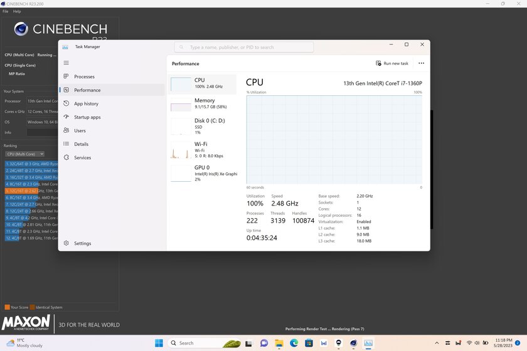Viewport: 527px width, 351px height.
Task: Open Task View from the taskbar
Action: (x=248, y=343)
